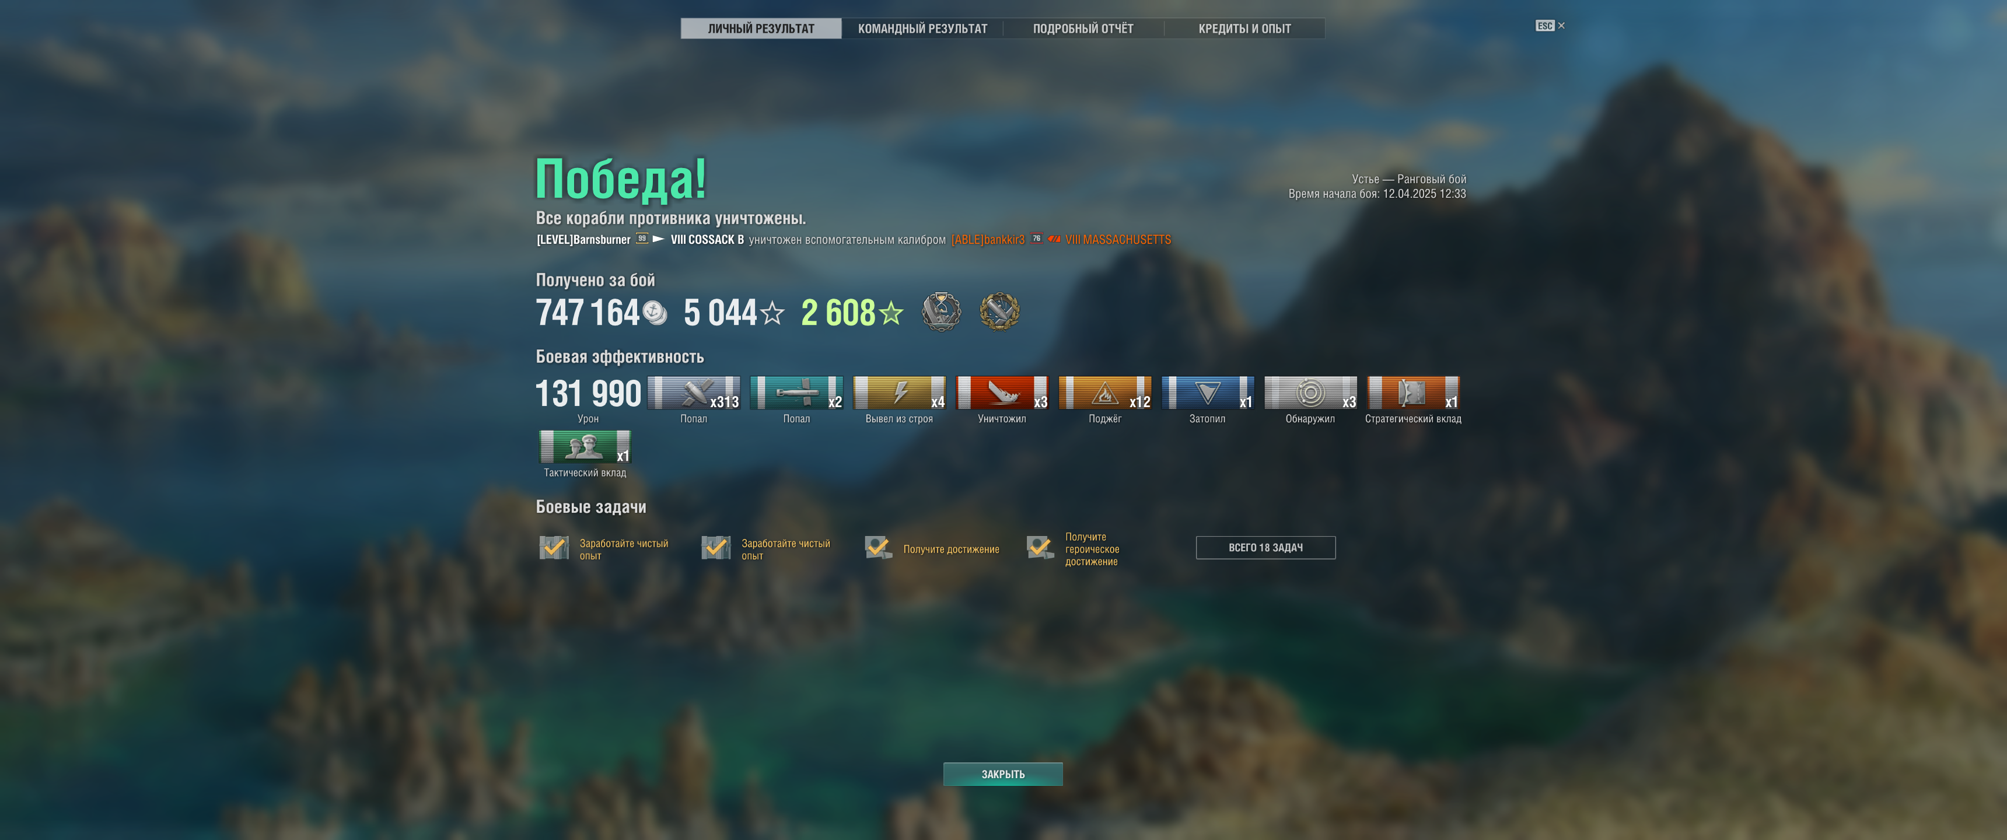Viewport: 2007px width, 840px height.
Task: Click the Обнаружил spotted ribbon x3
Action: (x=1310, y=393)
